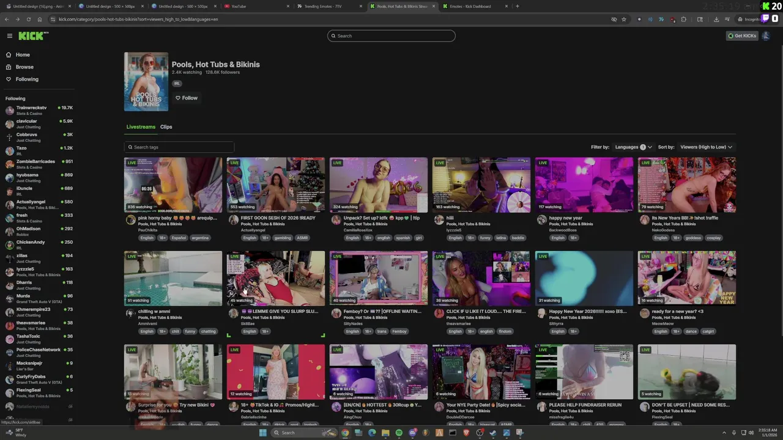783x440 pixels.
Task: Open 'happy new year' stream title
Action: [x=566, y=218]
